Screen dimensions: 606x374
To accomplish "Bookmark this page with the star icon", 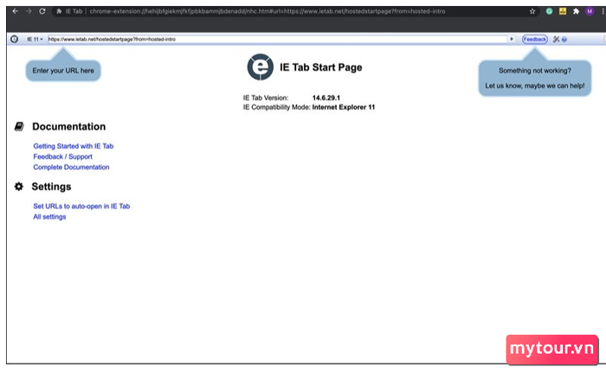I will (x=532, y=11).
